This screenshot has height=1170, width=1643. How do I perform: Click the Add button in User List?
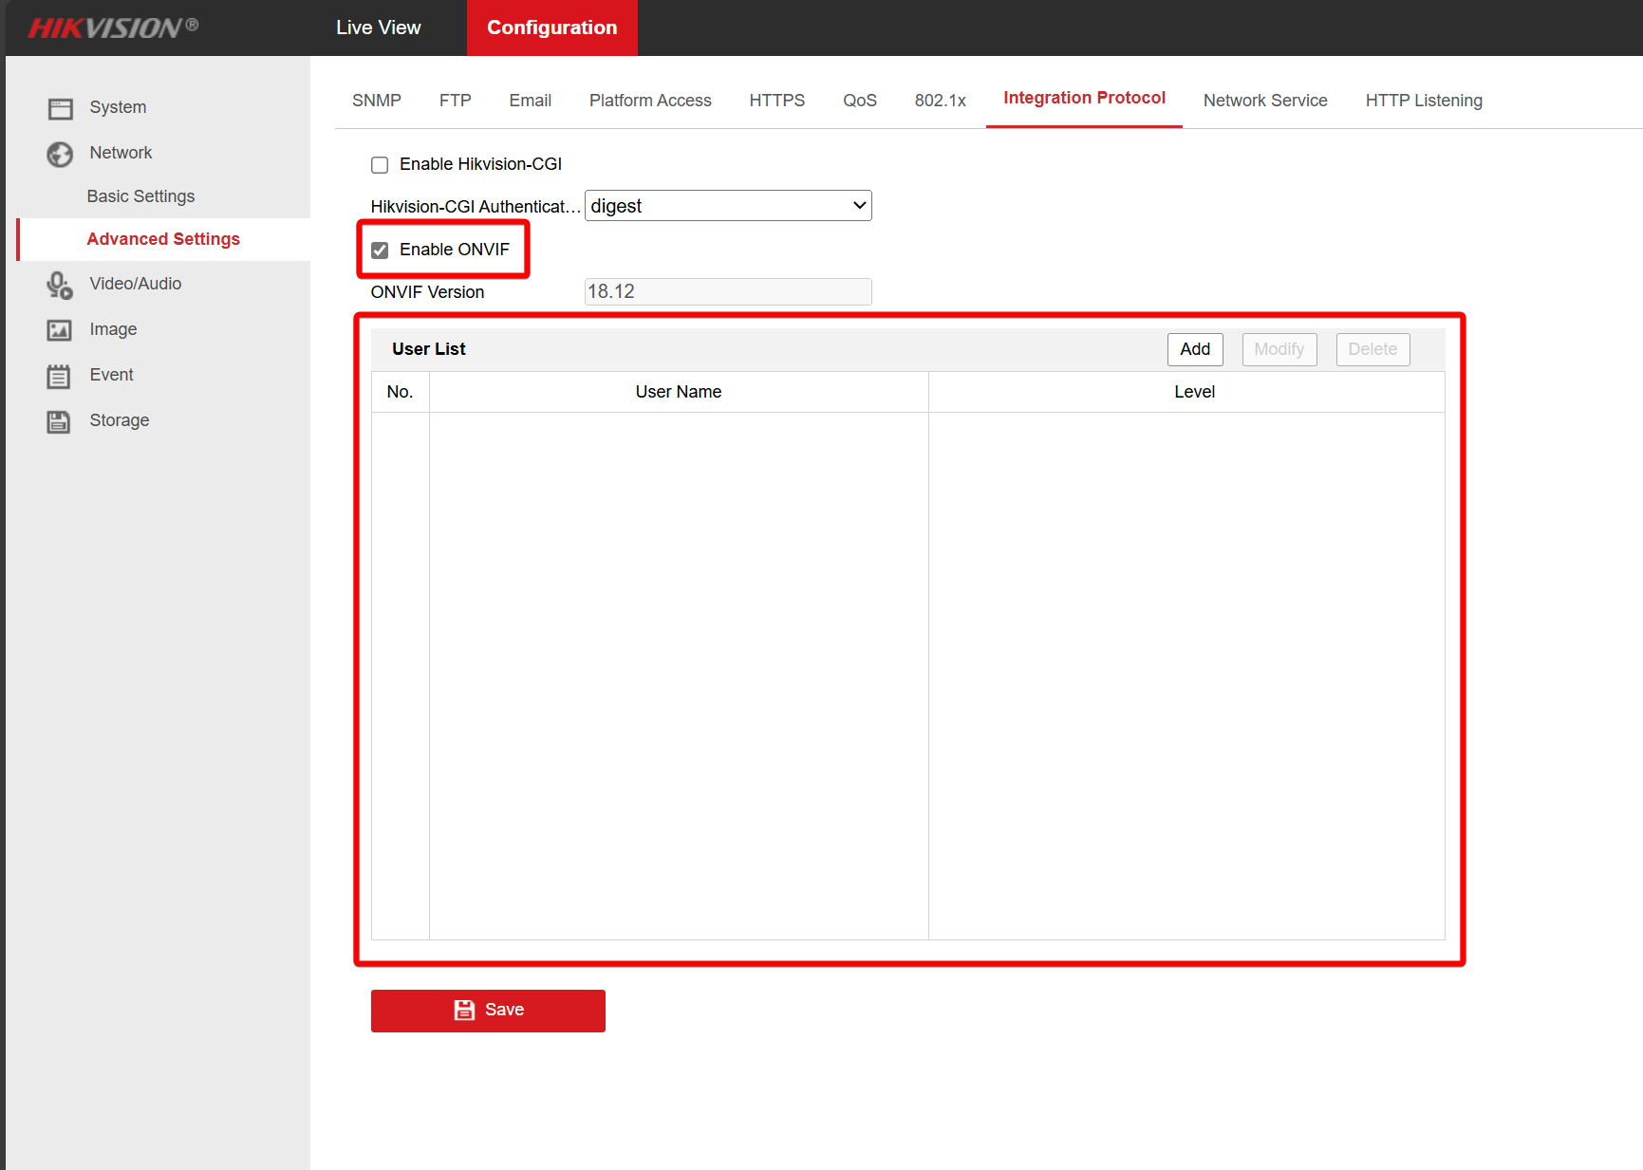[x=1194, y=349]
